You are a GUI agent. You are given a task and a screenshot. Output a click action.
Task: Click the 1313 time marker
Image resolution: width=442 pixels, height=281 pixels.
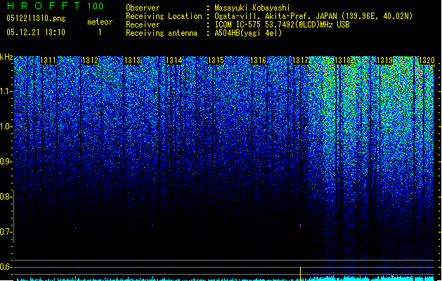[x=132, y=60]
